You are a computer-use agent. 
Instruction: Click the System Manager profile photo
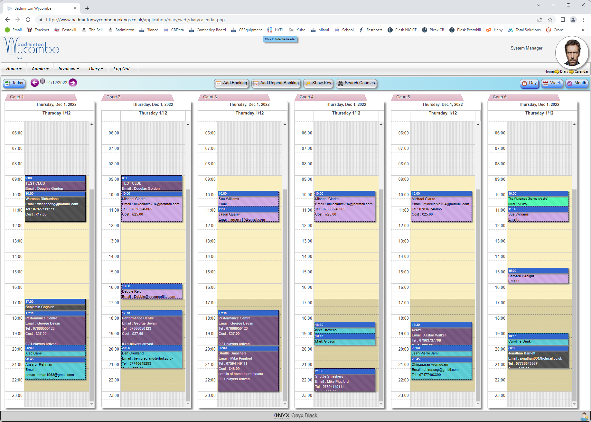click(572, 52)
